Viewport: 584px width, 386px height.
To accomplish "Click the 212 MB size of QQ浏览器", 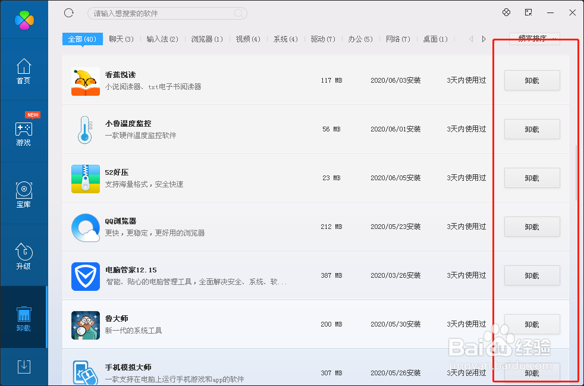I will pyautogui.click(x=331, y=227).
